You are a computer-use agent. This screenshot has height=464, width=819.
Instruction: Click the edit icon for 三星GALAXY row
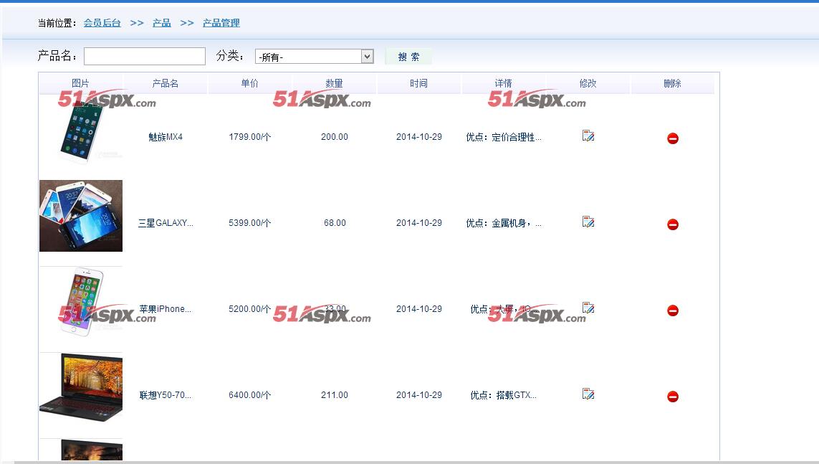coord(588,222)
